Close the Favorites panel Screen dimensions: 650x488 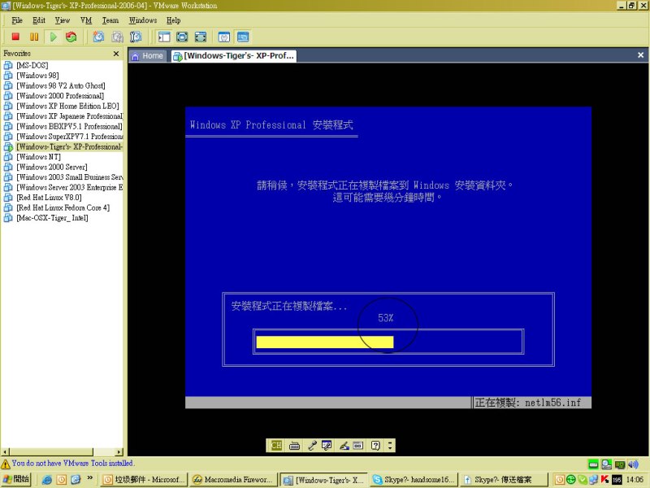click(116, 54)
